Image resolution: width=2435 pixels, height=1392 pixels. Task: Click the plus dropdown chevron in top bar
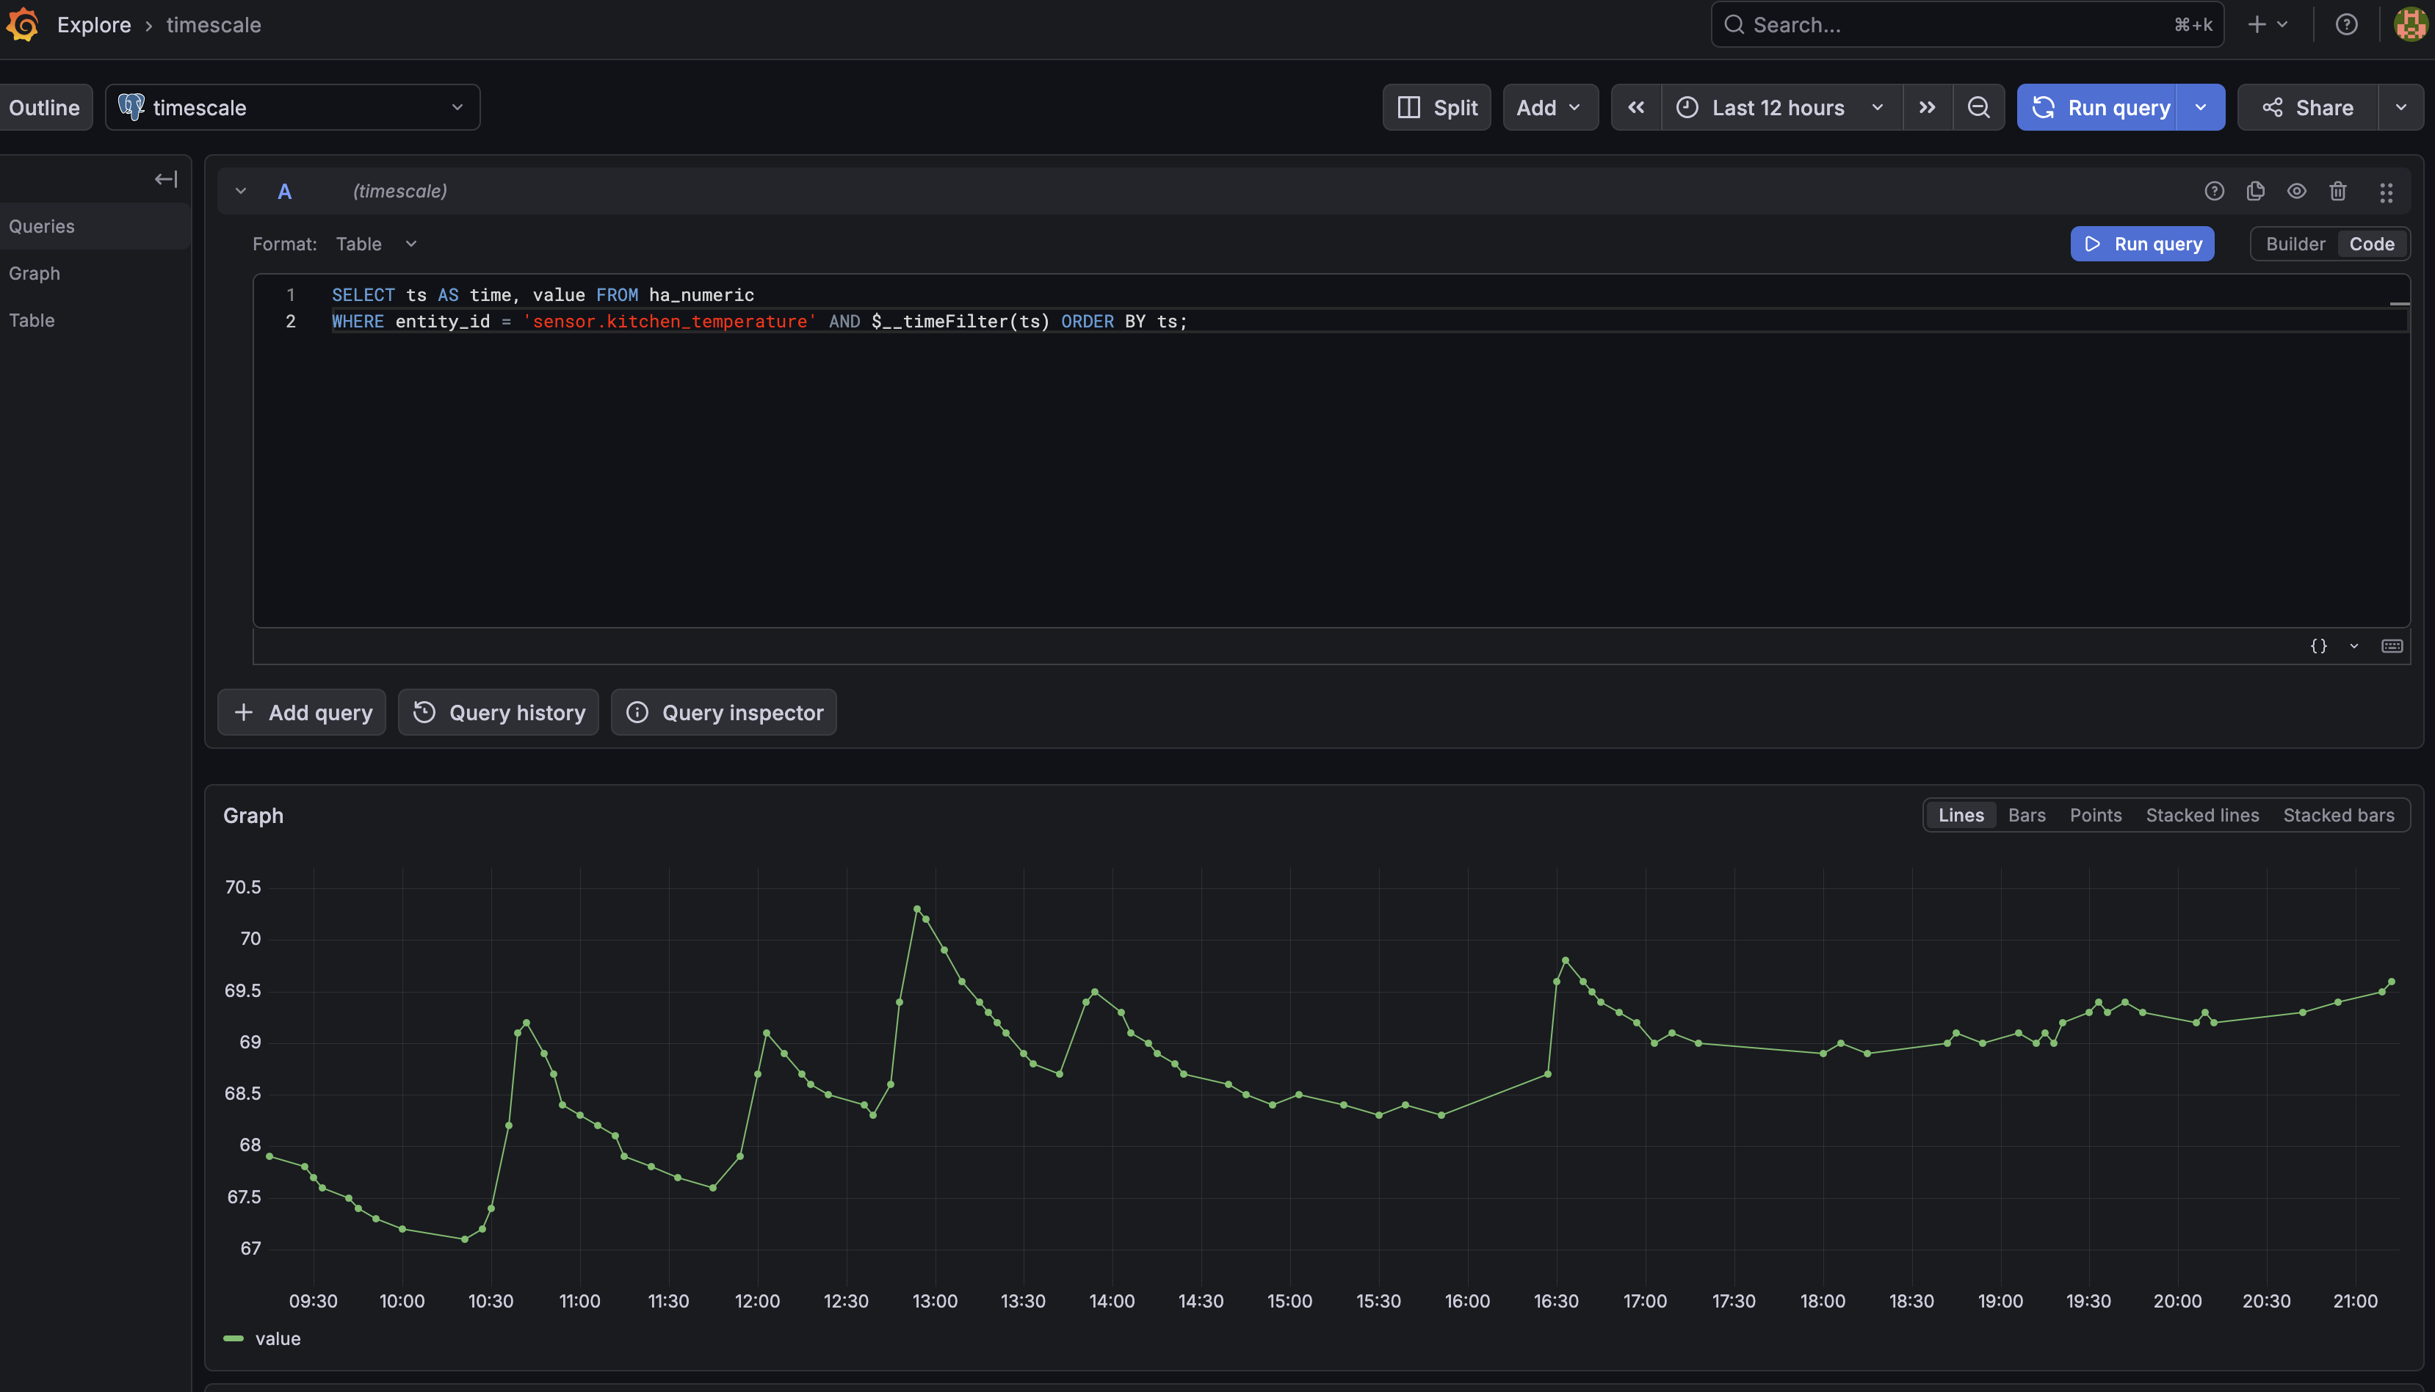click(x=2282, y=25)
